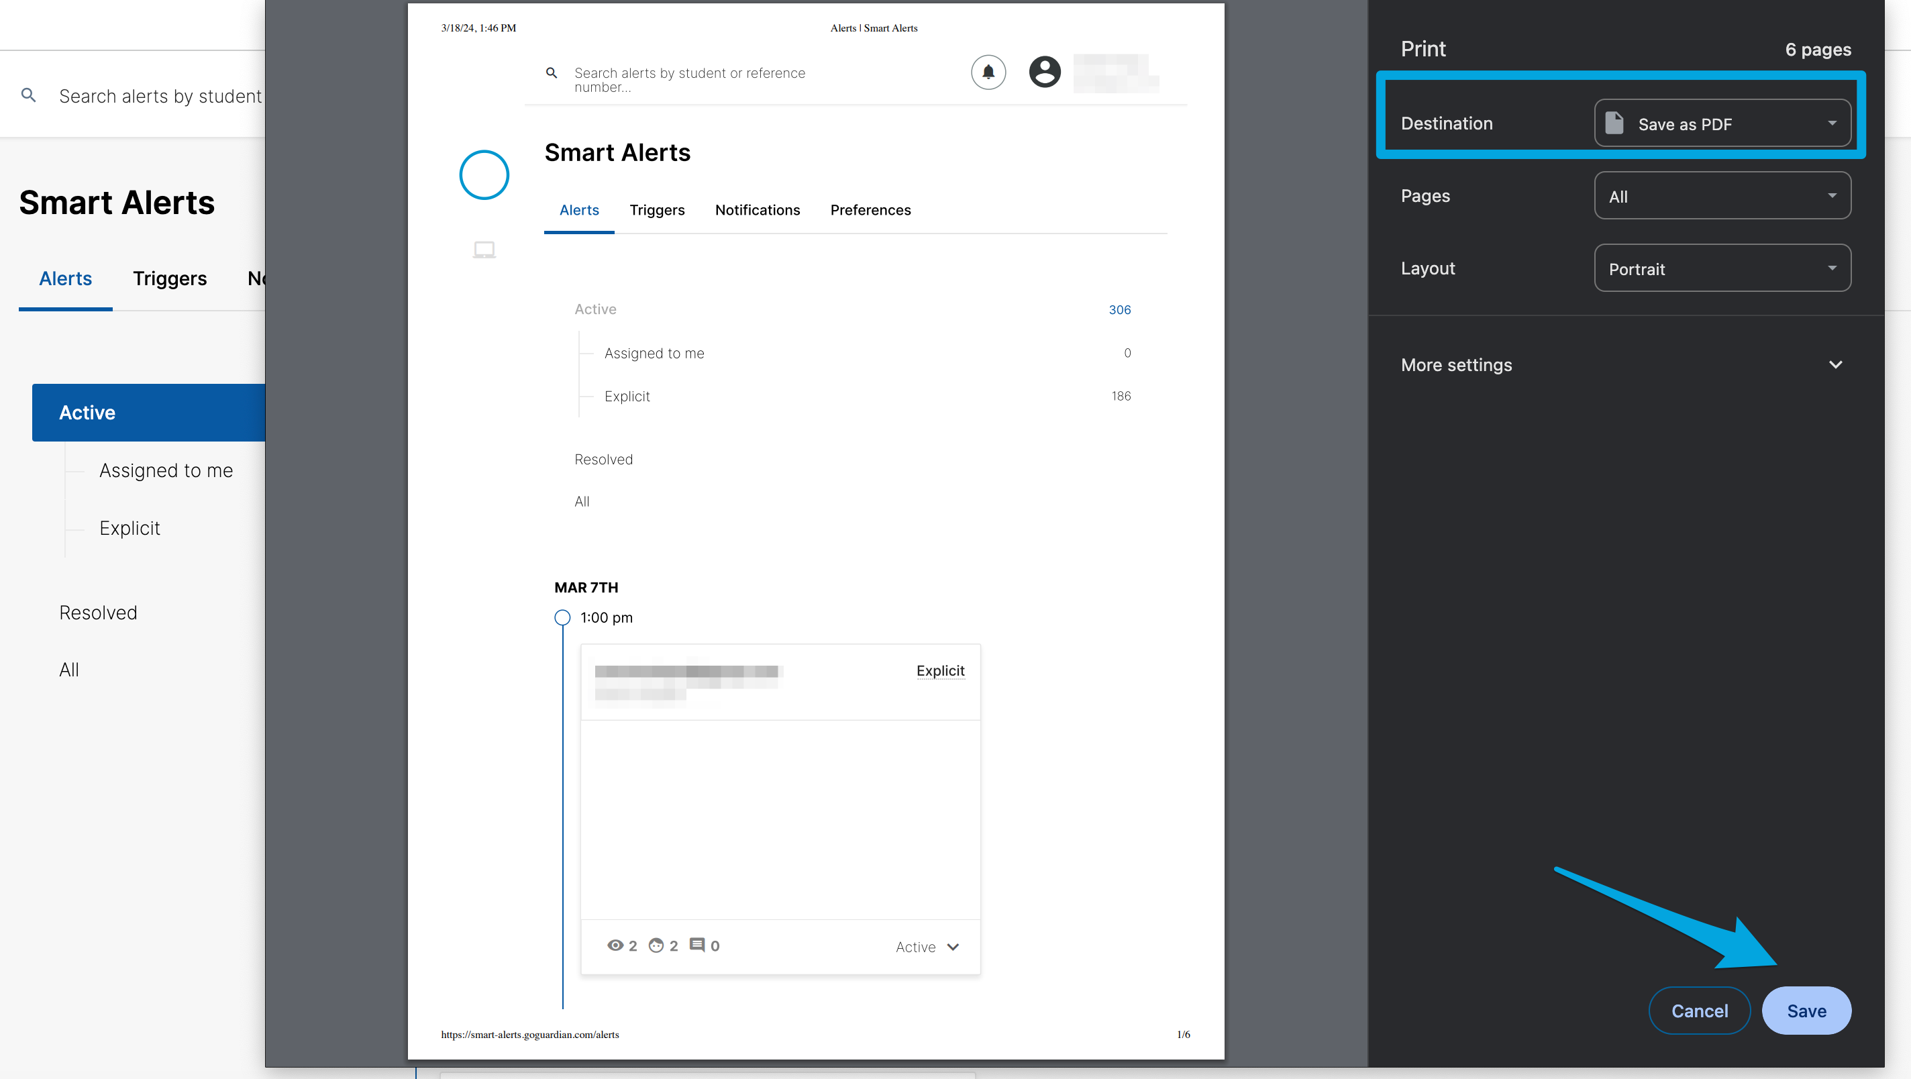Open the Active status dropdown on the alert card
1911x1079 pixels.
pos(927,947)
